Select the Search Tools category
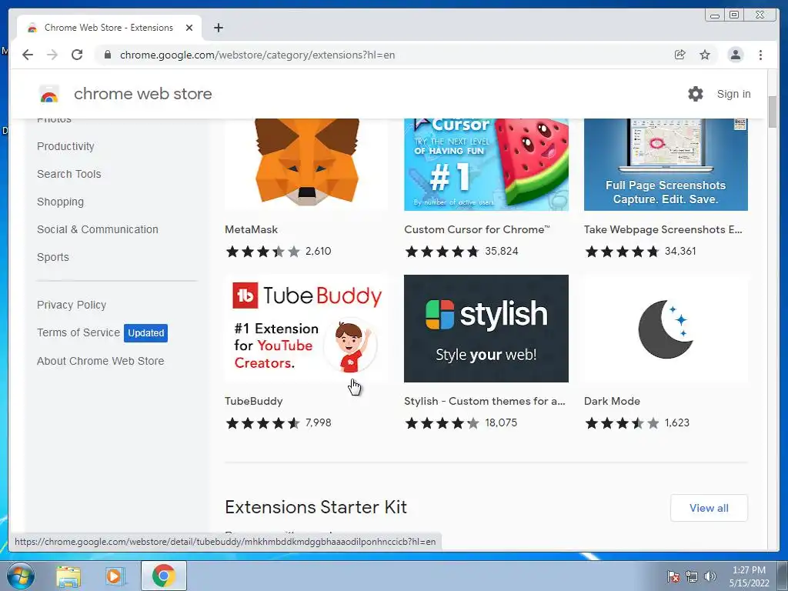Viewport: 788px width, 591px height. click(x=68, y=174)
